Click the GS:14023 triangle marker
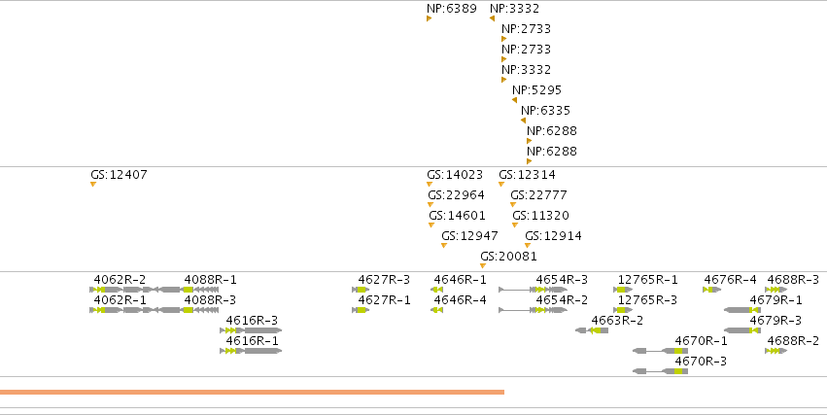This screenshot has height=415, width=827. (x=430, y=184)
